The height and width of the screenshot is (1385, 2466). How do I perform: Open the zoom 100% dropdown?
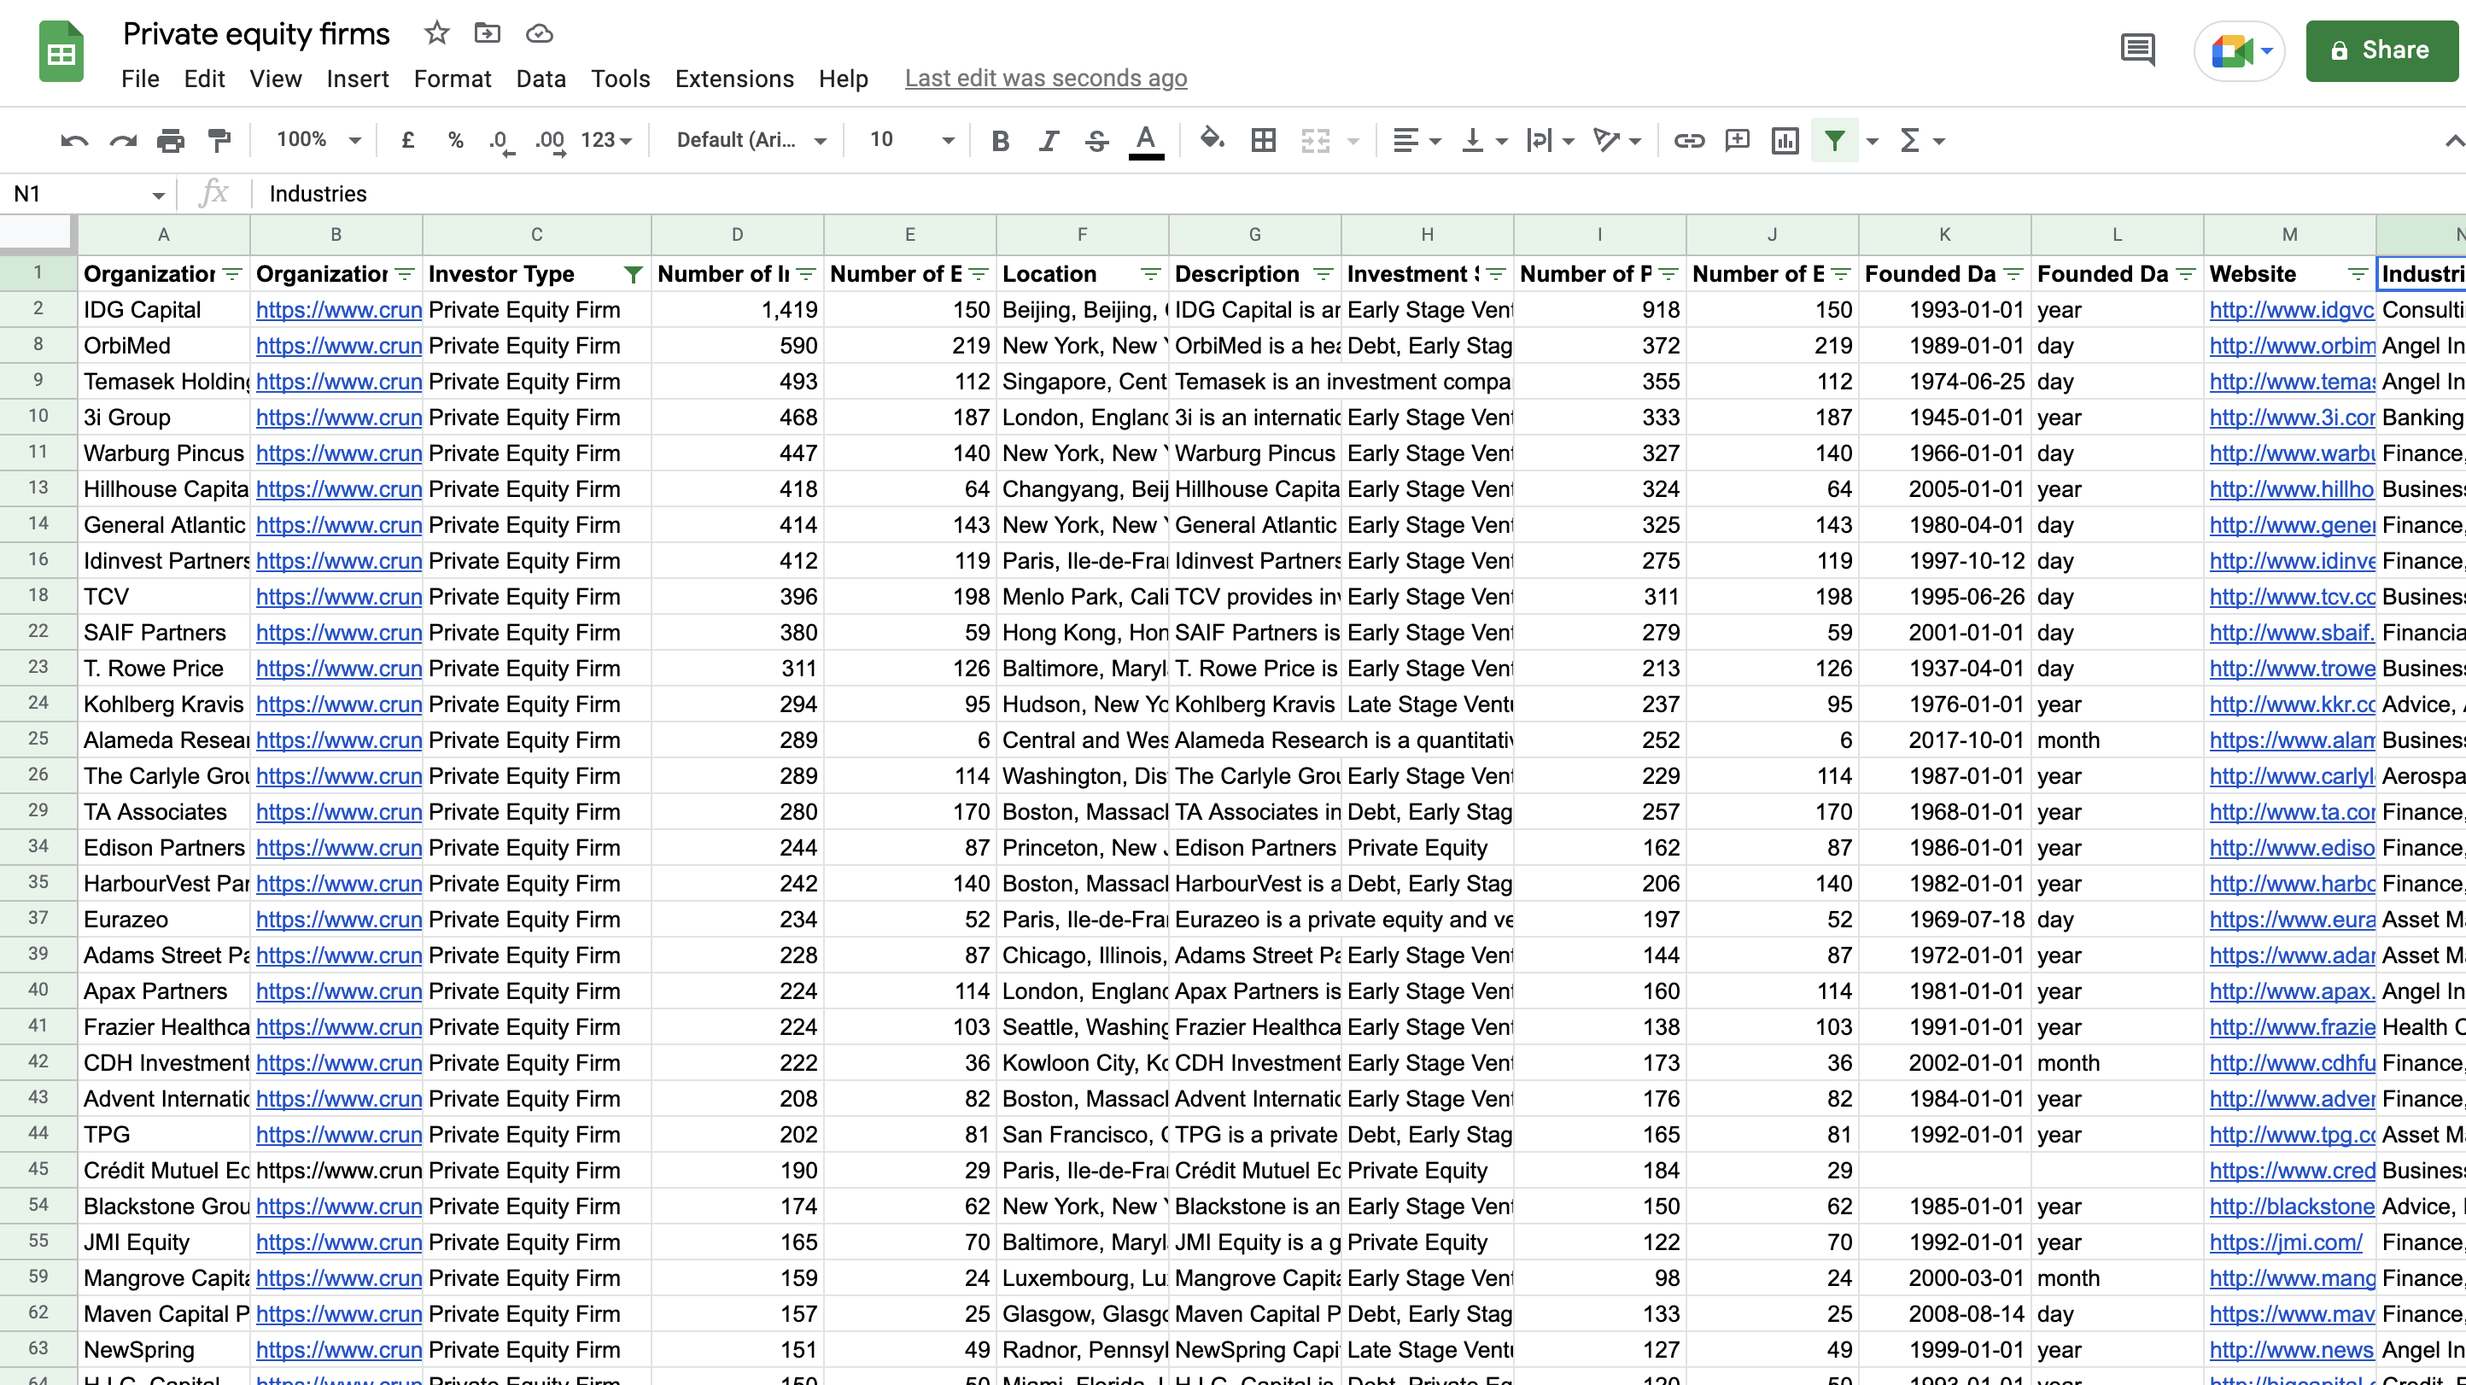[x=318, y=141]
